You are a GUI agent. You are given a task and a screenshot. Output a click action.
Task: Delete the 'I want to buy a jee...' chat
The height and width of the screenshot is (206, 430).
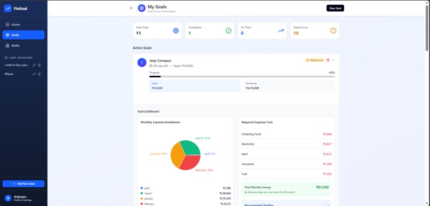39,65
